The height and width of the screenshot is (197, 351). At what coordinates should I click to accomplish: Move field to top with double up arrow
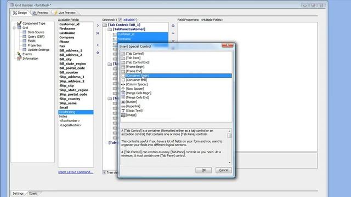click(173, 26)
